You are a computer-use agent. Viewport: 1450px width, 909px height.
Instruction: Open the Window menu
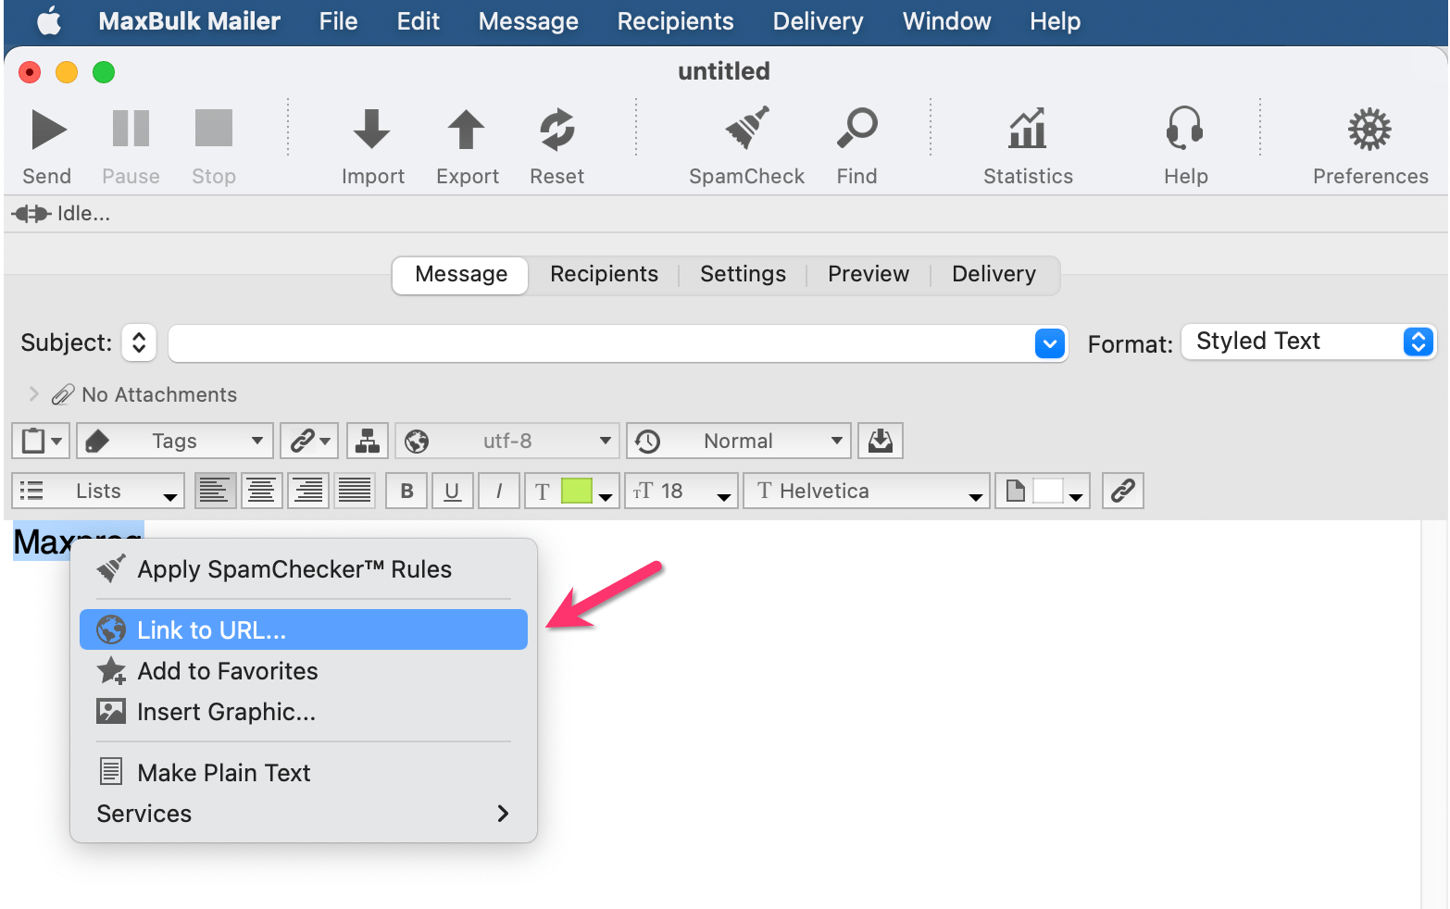tap(947, 21)
